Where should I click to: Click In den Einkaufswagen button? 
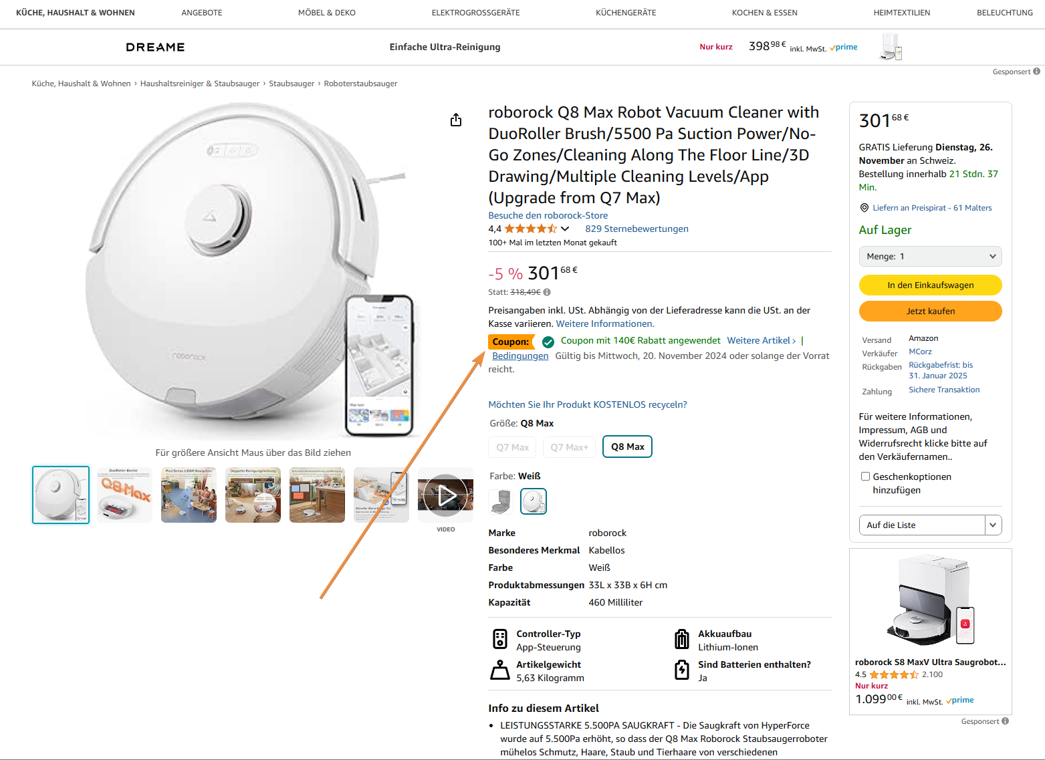[x=930, y=285]
